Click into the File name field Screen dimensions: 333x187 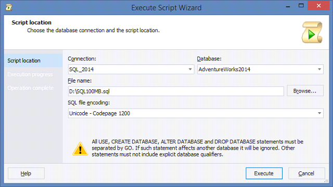point(176,91)
